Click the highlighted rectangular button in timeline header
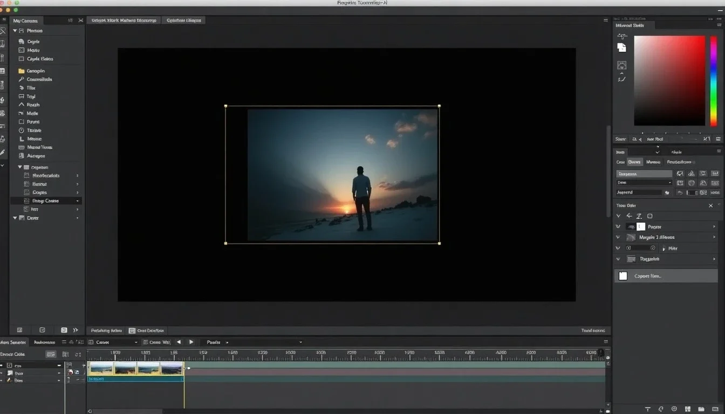The height and width of the screenshot is (414, 725). pos(51,354)
